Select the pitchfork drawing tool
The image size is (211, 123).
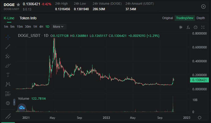point(8,56)
